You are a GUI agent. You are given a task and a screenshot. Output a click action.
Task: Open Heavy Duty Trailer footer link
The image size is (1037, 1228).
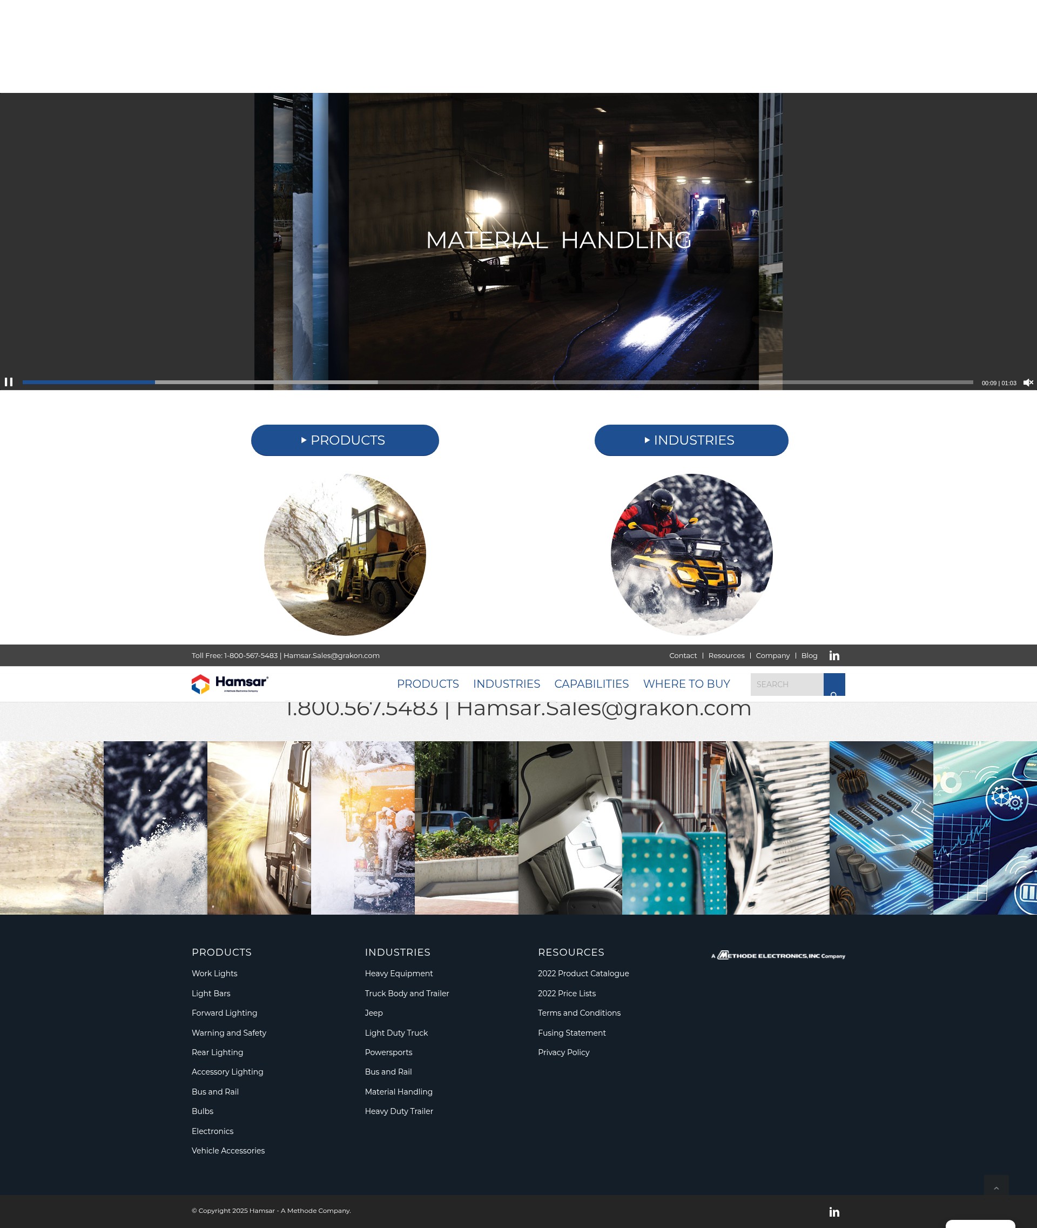399,1111
